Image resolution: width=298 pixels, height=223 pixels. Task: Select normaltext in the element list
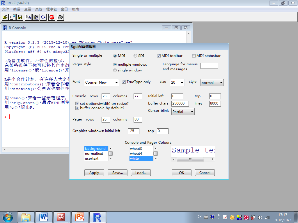point(96,153)
